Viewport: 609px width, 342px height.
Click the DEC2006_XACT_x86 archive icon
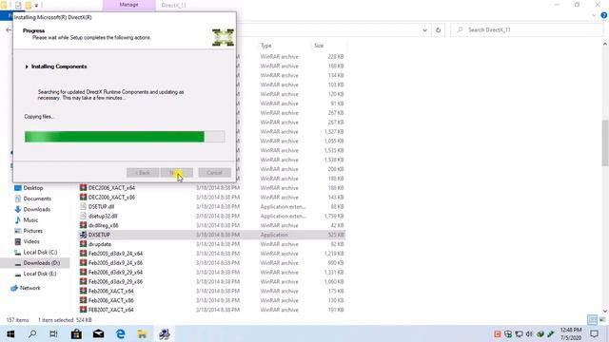click(x=83, y=197)
